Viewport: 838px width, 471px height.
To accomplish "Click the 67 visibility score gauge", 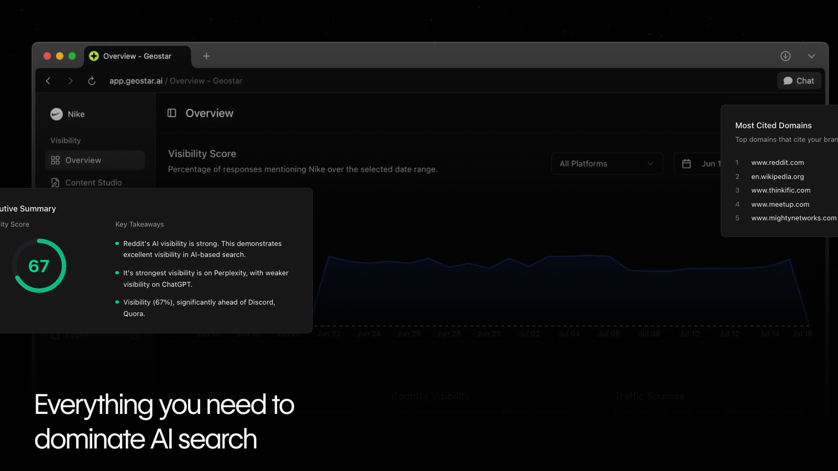I will [x=39, y=266].
